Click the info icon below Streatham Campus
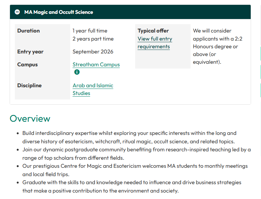Screen dimensions: 261x199 [77, 72]
